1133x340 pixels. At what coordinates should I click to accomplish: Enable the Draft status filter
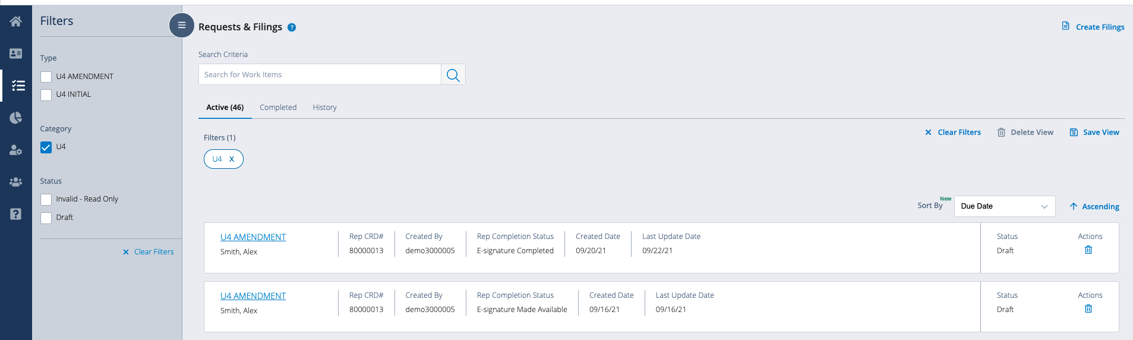tap(46, 218)
